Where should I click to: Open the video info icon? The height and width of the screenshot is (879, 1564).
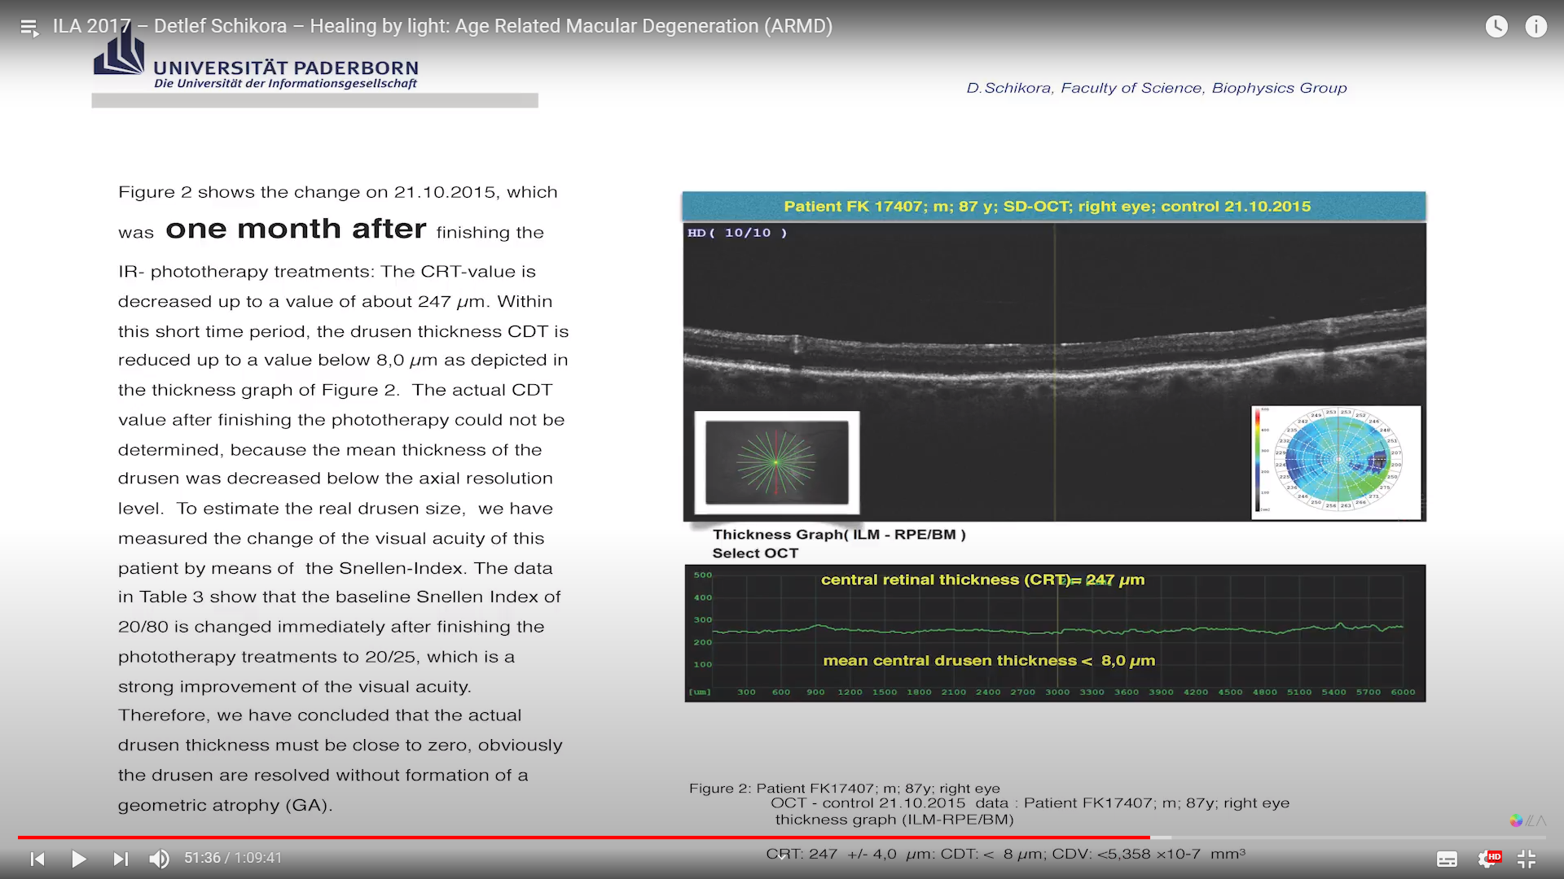tap(1535, 27)
